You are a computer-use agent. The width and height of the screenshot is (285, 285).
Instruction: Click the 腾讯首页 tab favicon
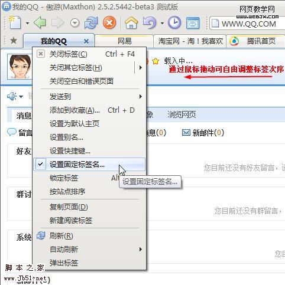point(234,41)
